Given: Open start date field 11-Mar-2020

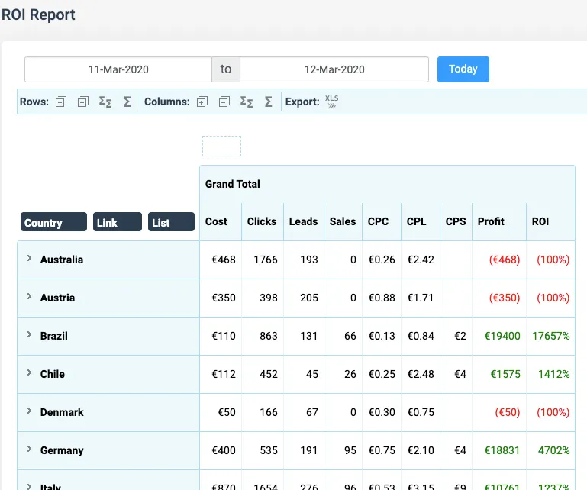Looking at the screenshot, I should 118,69.
